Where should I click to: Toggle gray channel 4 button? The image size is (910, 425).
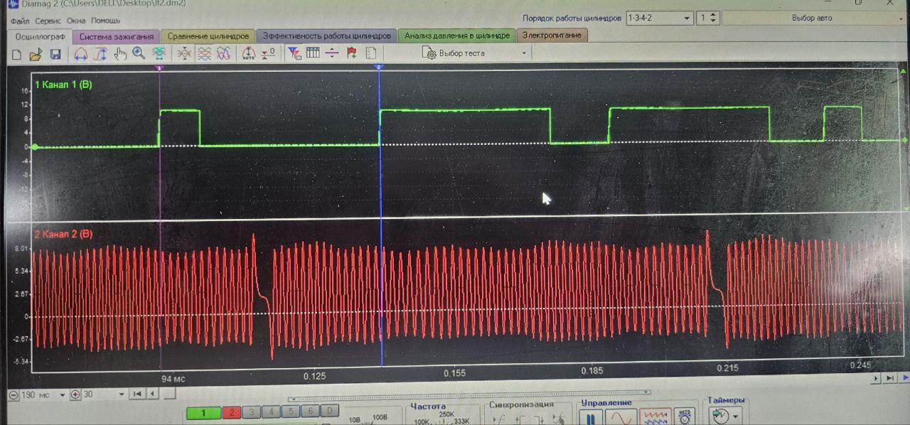pos(272,411)
